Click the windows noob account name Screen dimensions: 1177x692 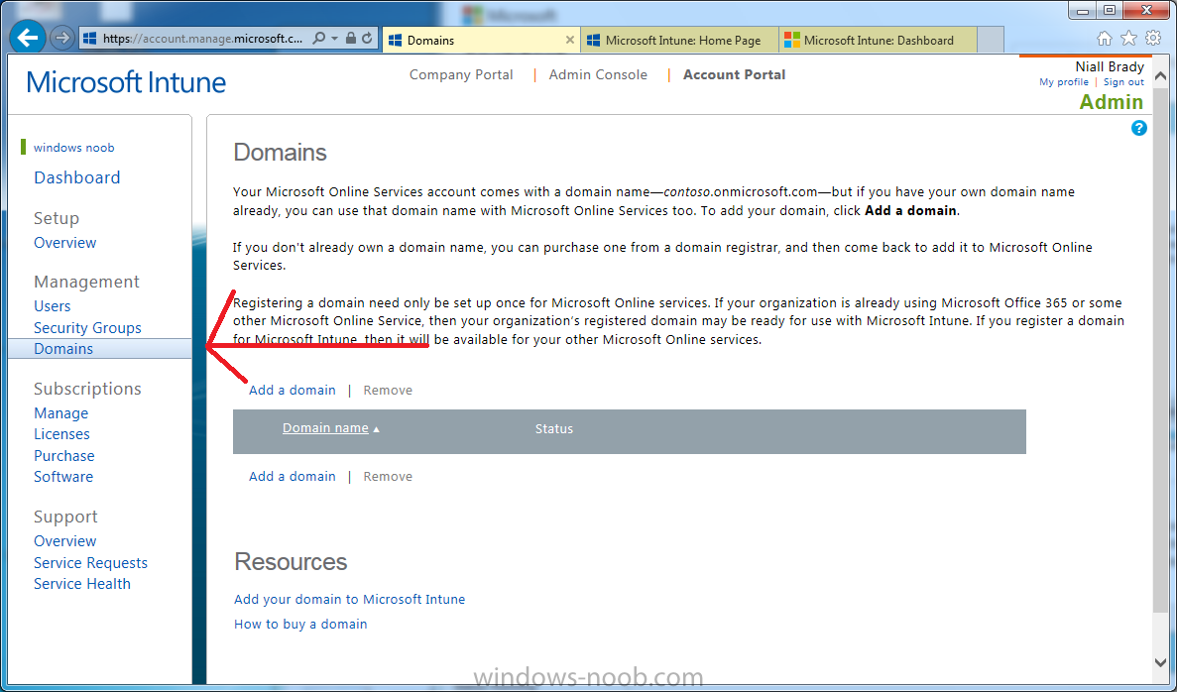click(x=73, y=148)
